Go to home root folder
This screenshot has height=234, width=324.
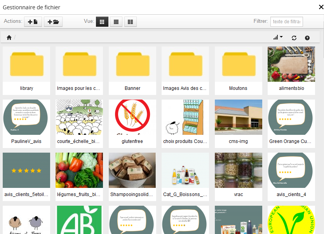click(x=9, y=38)
